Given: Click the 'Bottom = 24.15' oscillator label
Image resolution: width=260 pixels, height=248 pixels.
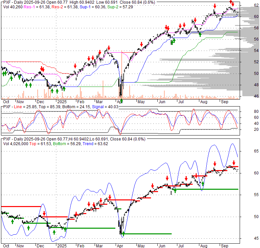Looking at the screenshot, I should point(76,107).
